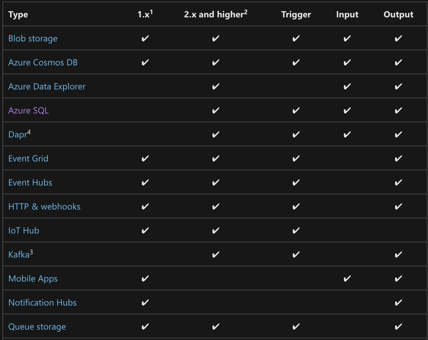
Task: Click the Type column header
Action: point(18,15)
